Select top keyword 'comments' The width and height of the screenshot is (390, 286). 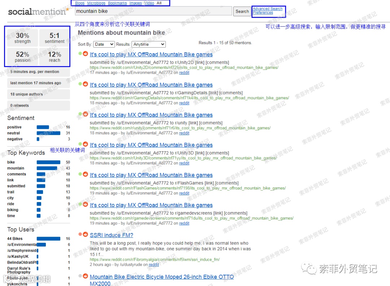[x=17, y=174]
